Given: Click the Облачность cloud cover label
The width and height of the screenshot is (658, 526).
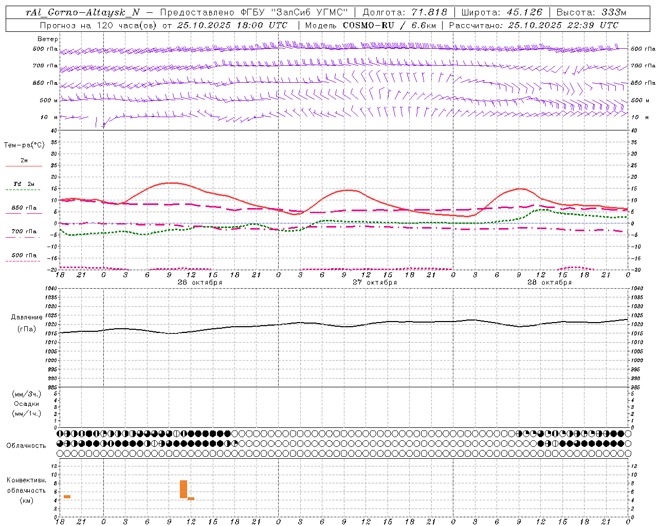Looking at the screenshot, I should pyautogui.click(x=26, y=446).
